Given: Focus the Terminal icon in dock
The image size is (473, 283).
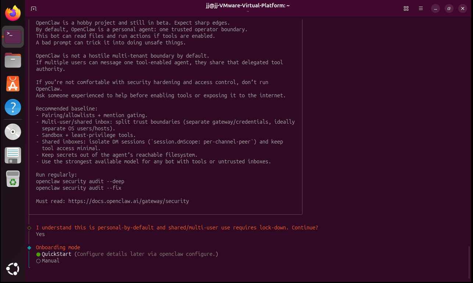Looking at the screenshot, I should click(13, 37).
